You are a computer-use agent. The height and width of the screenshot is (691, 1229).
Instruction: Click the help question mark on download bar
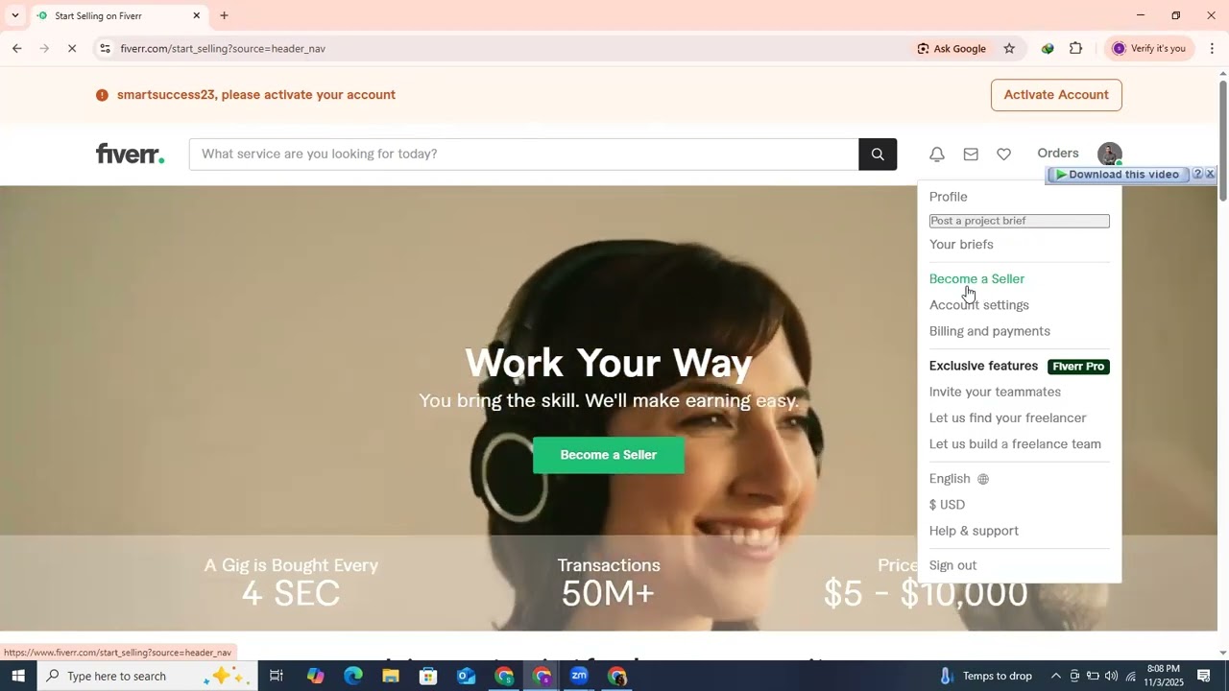1197,175
